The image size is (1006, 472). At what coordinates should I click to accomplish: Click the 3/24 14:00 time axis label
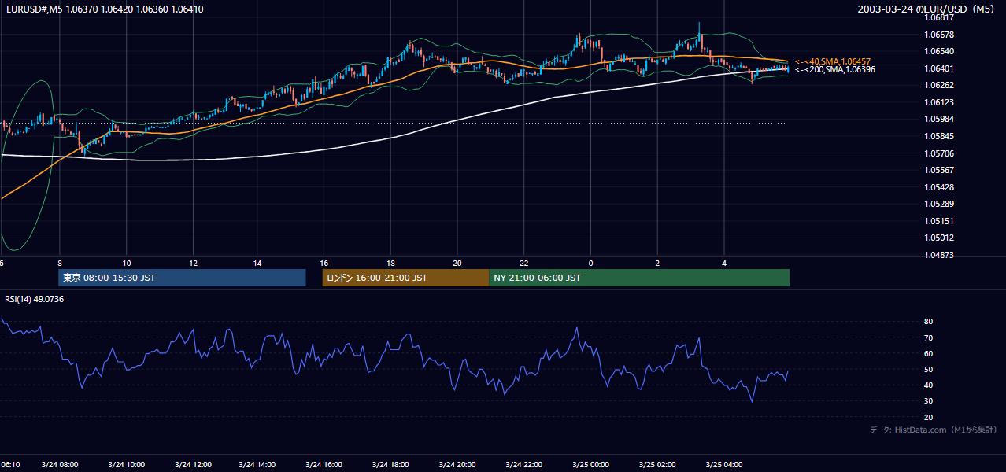click(258, 464)
